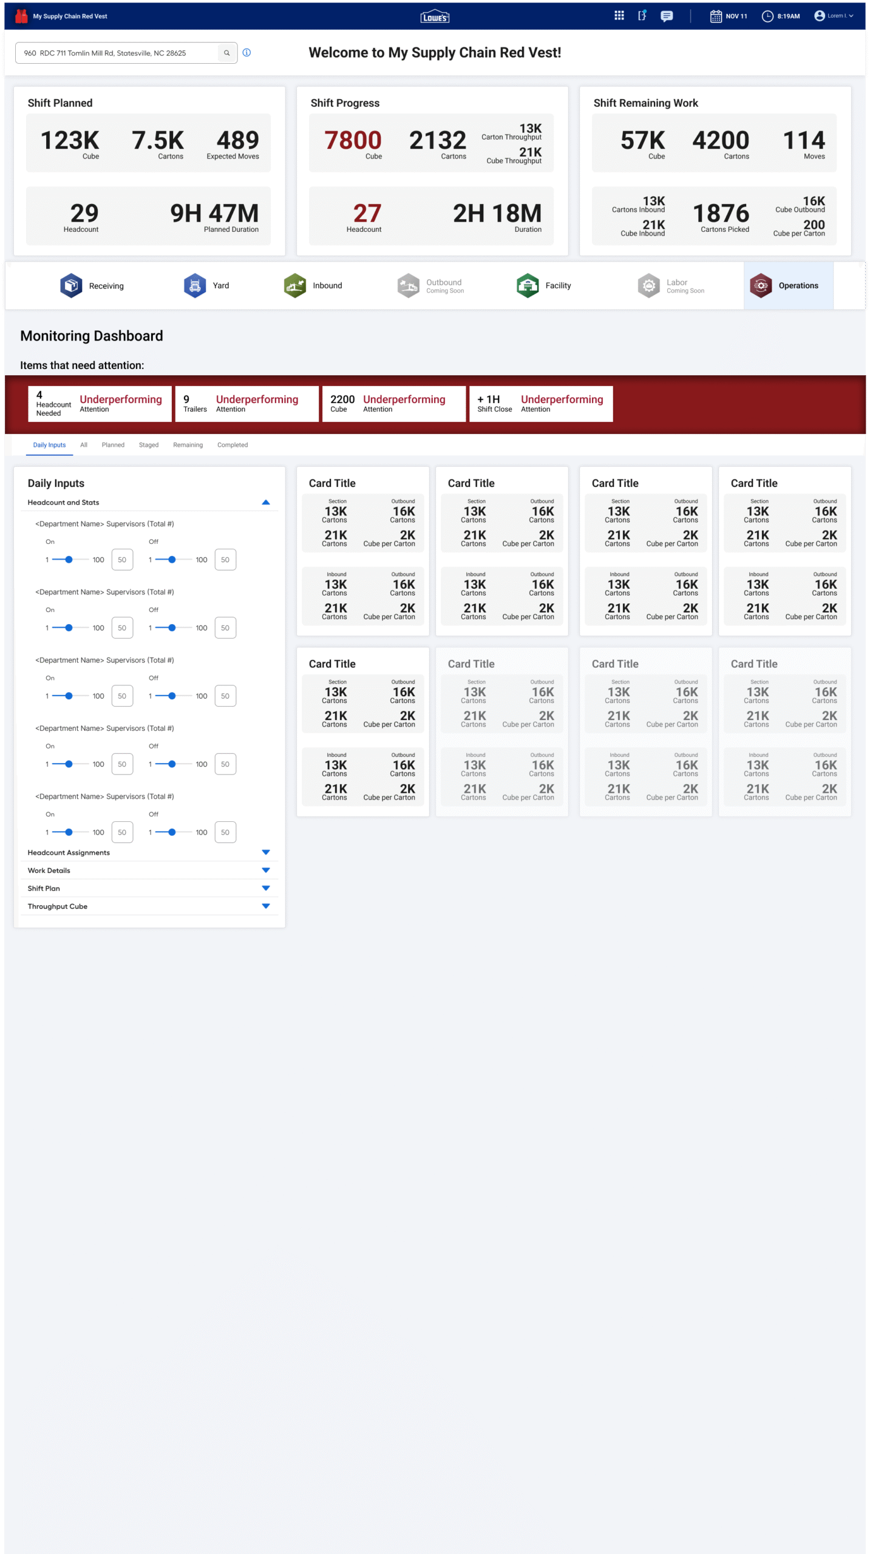
Task: Expand the Headcount Assignments section
Action: [265, 852]
